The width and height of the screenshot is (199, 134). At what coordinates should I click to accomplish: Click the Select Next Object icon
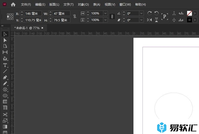(x=181, y=20)
